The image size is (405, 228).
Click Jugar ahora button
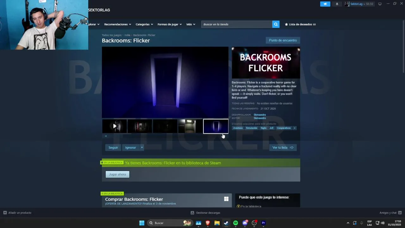(117, 174)
